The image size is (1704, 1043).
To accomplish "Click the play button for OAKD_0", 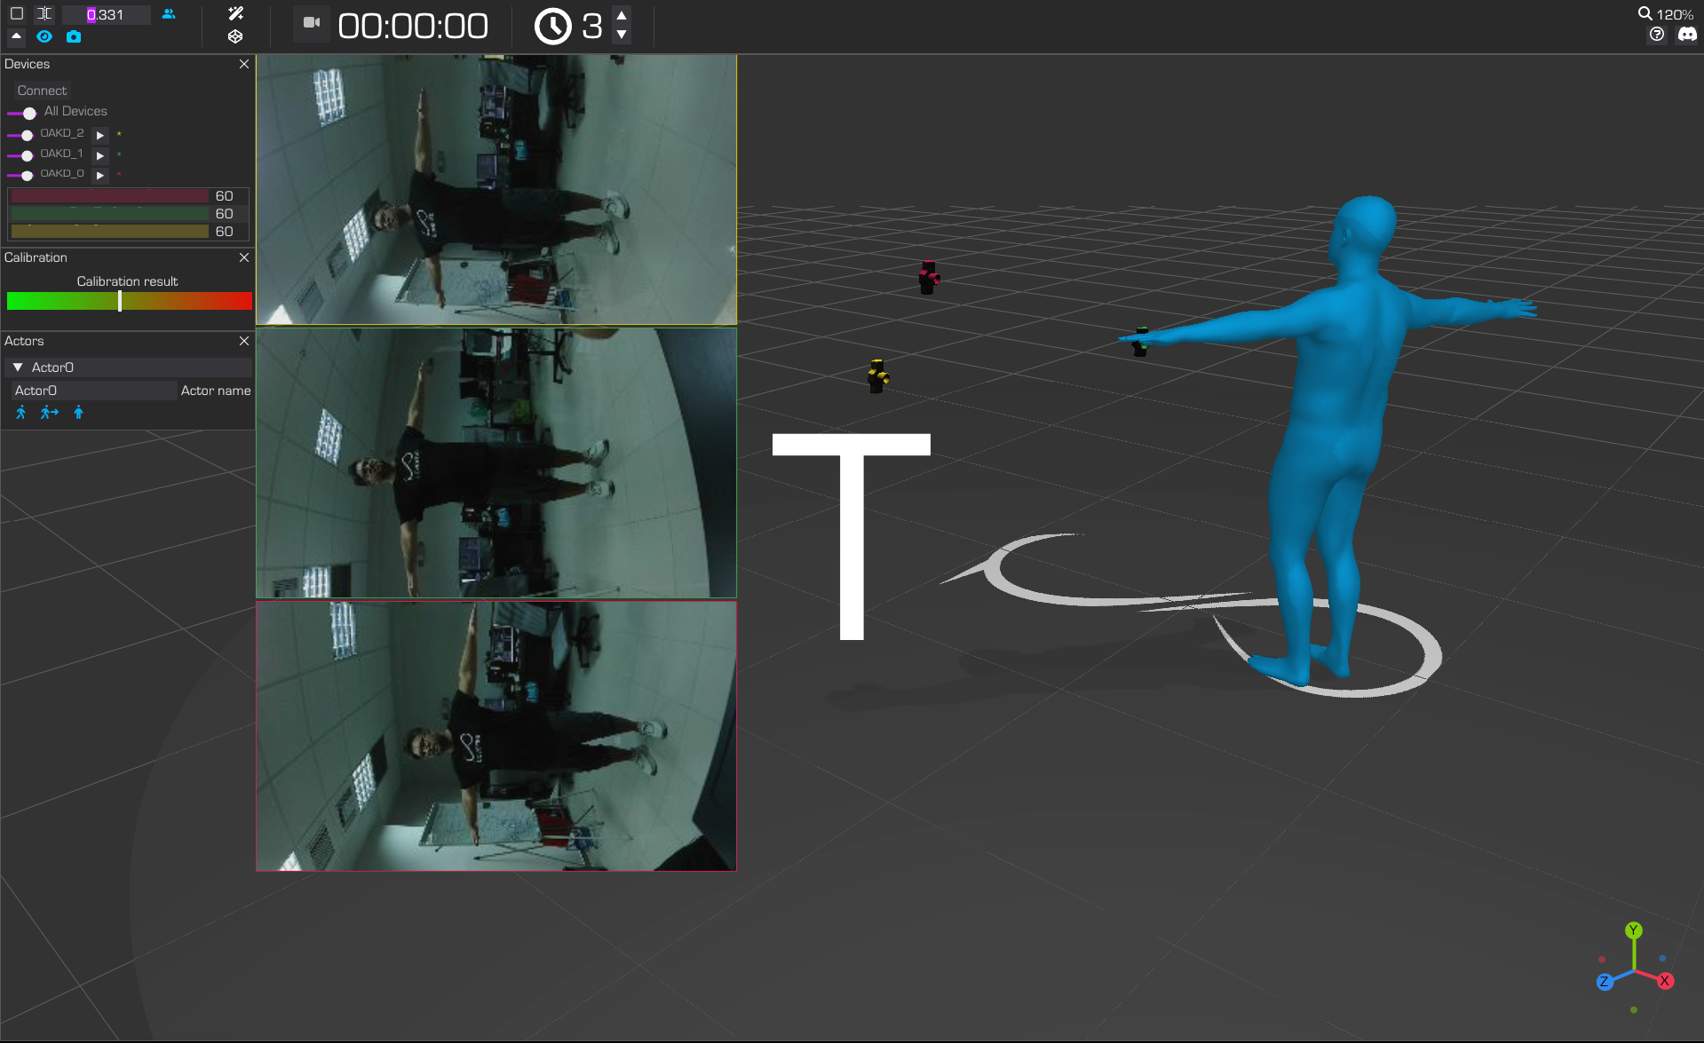I will click(x=100, y=175).
